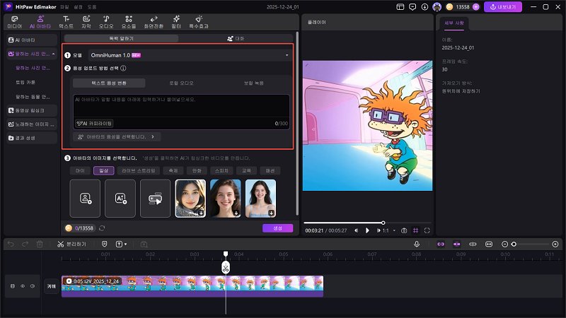Click the timeline zoom slider handle
566x318 pixels.
click(514, 244)
